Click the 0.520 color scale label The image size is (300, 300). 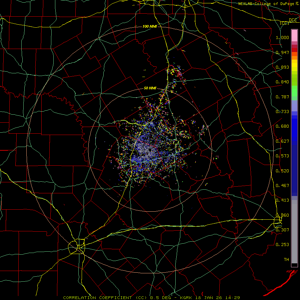[x=282, y=171]
